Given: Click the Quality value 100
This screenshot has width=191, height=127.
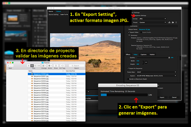Looking at the screenshot, I should 172,58.
